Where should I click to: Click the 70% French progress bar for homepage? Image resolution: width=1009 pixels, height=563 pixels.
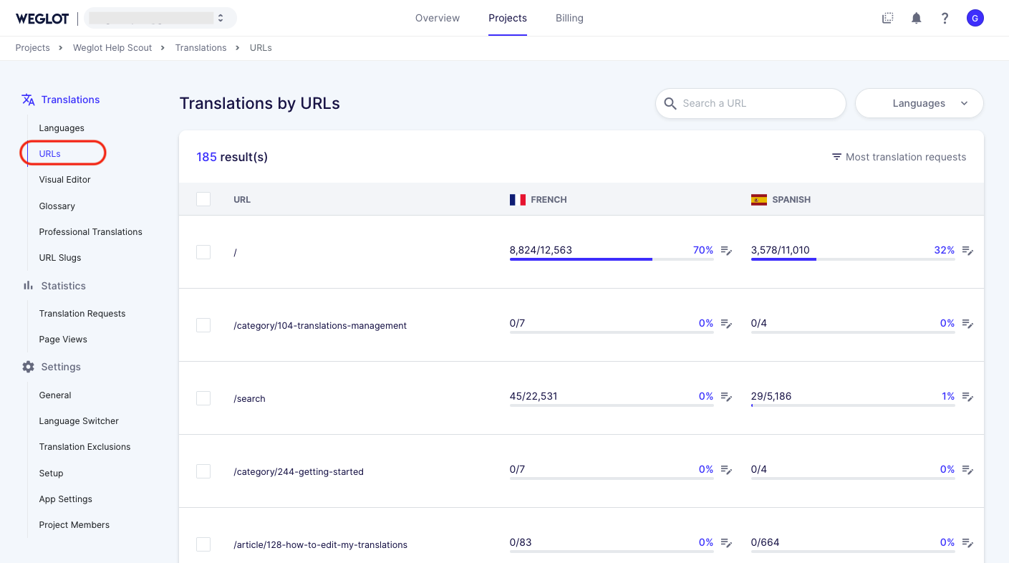pos(580,259)
